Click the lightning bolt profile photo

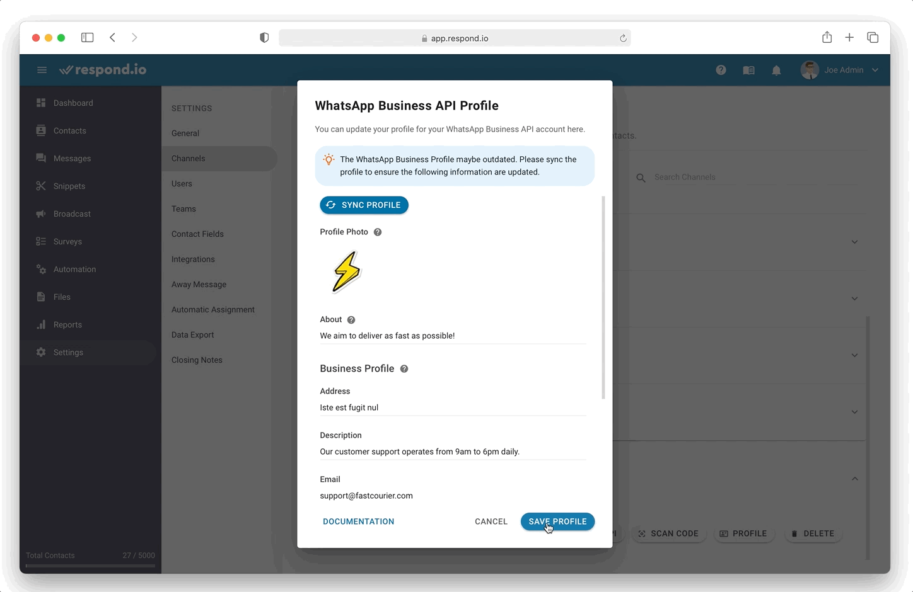pos(346,272)
